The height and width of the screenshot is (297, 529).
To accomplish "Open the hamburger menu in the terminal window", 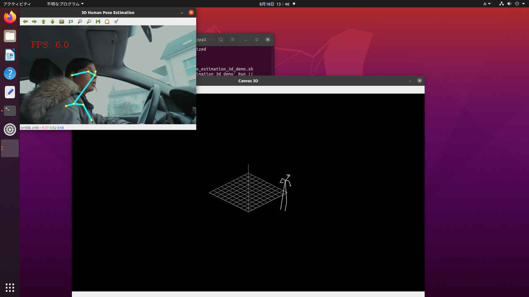I will (x=232, y=40).
